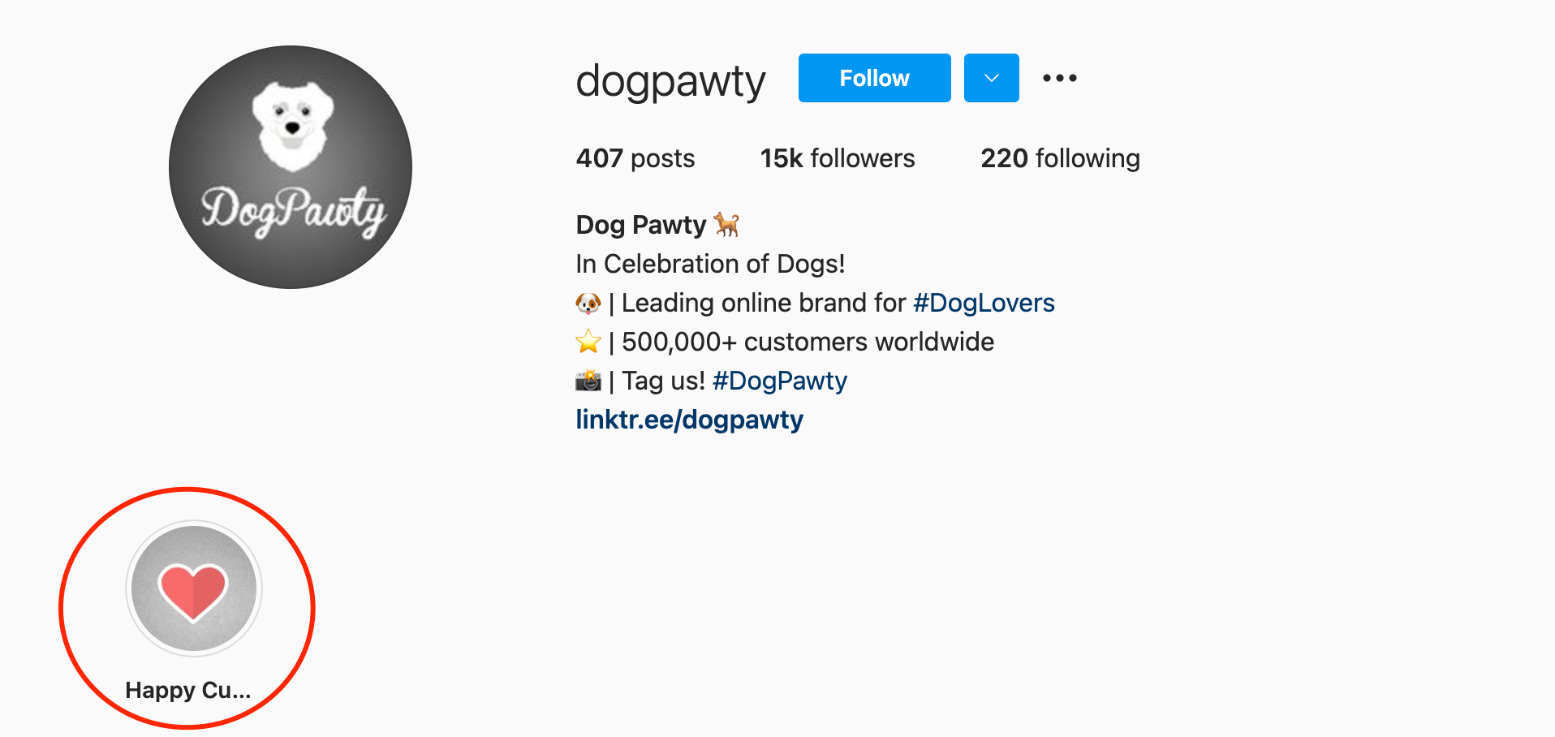Viewport: 1555px width, 737px height.
Task: Click the Dog Pawty display name
Action: [640, 225]
